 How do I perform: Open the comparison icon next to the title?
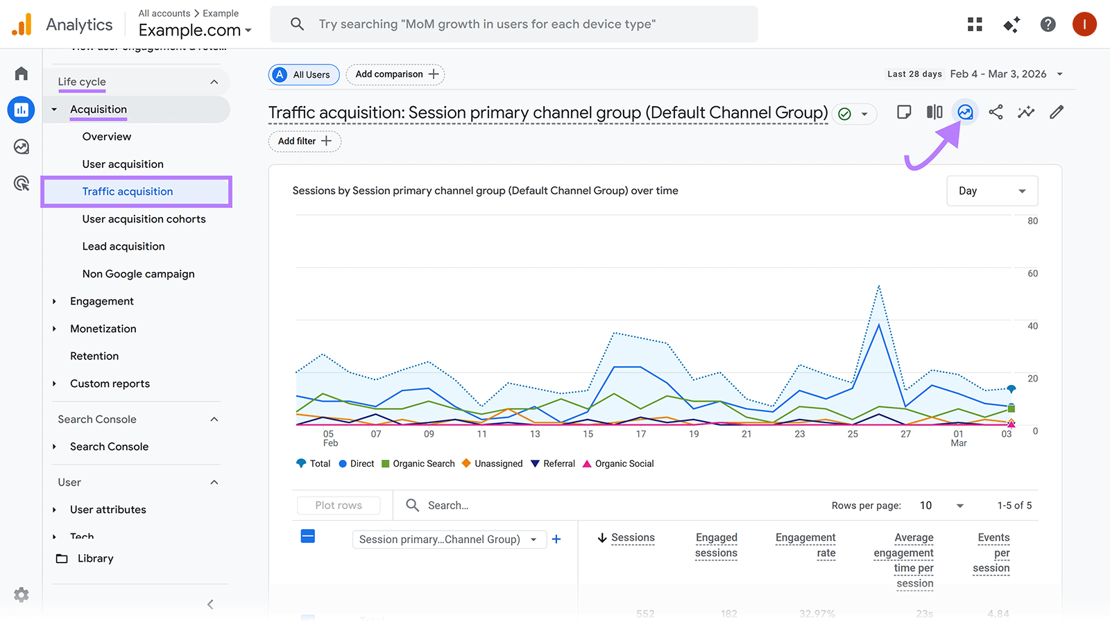coord(934,112)
